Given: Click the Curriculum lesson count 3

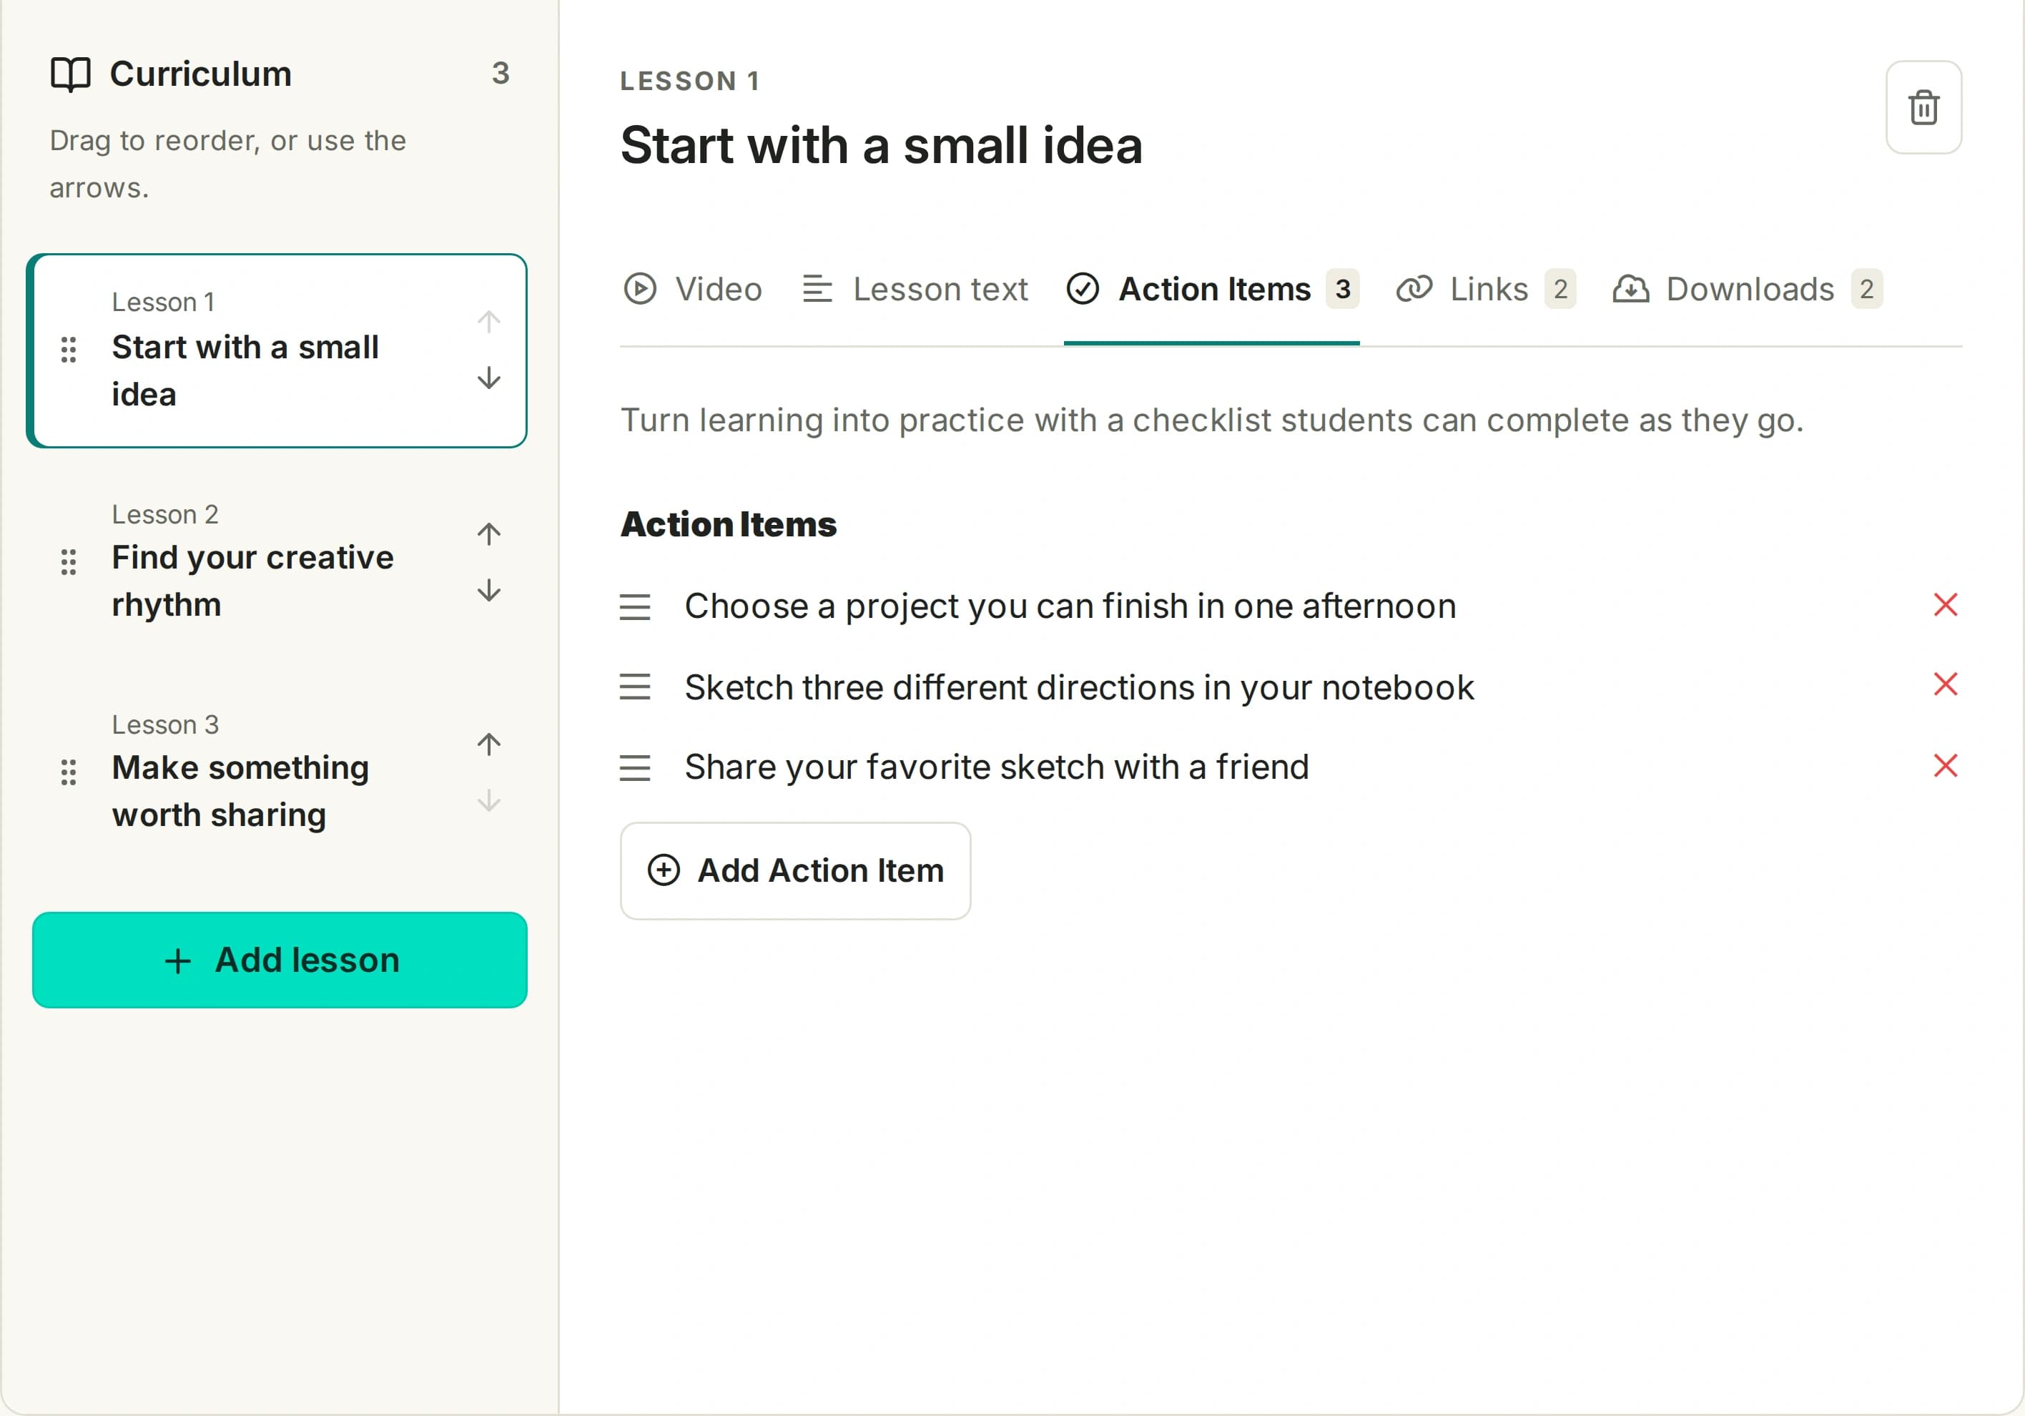Looking at the screenshot, I should point(501,73).
